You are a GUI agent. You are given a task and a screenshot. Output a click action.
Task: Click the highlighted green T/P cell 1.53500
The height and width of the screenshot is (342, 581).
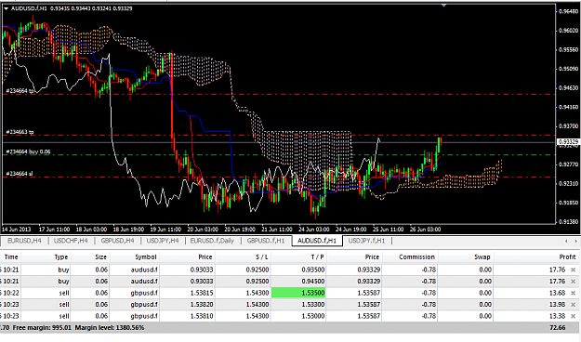298,293
